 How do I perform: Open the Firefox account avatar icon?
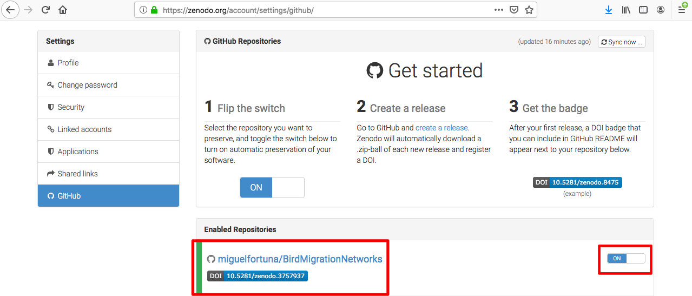click(661, 10)
